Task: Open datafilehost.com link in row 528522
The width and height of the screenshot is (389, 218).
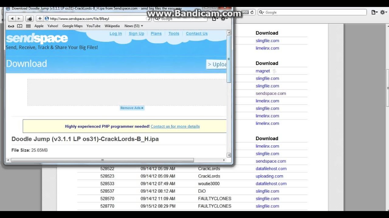Action: pyautogui.click(x=271, y=169)
